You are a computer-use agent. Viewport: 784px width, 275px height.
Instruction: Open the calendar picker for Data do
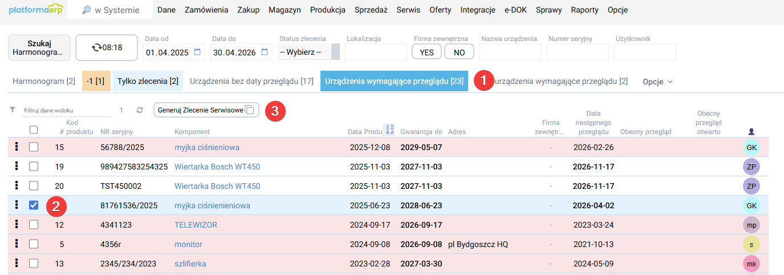pyautogui.click(x=265, y=52)
